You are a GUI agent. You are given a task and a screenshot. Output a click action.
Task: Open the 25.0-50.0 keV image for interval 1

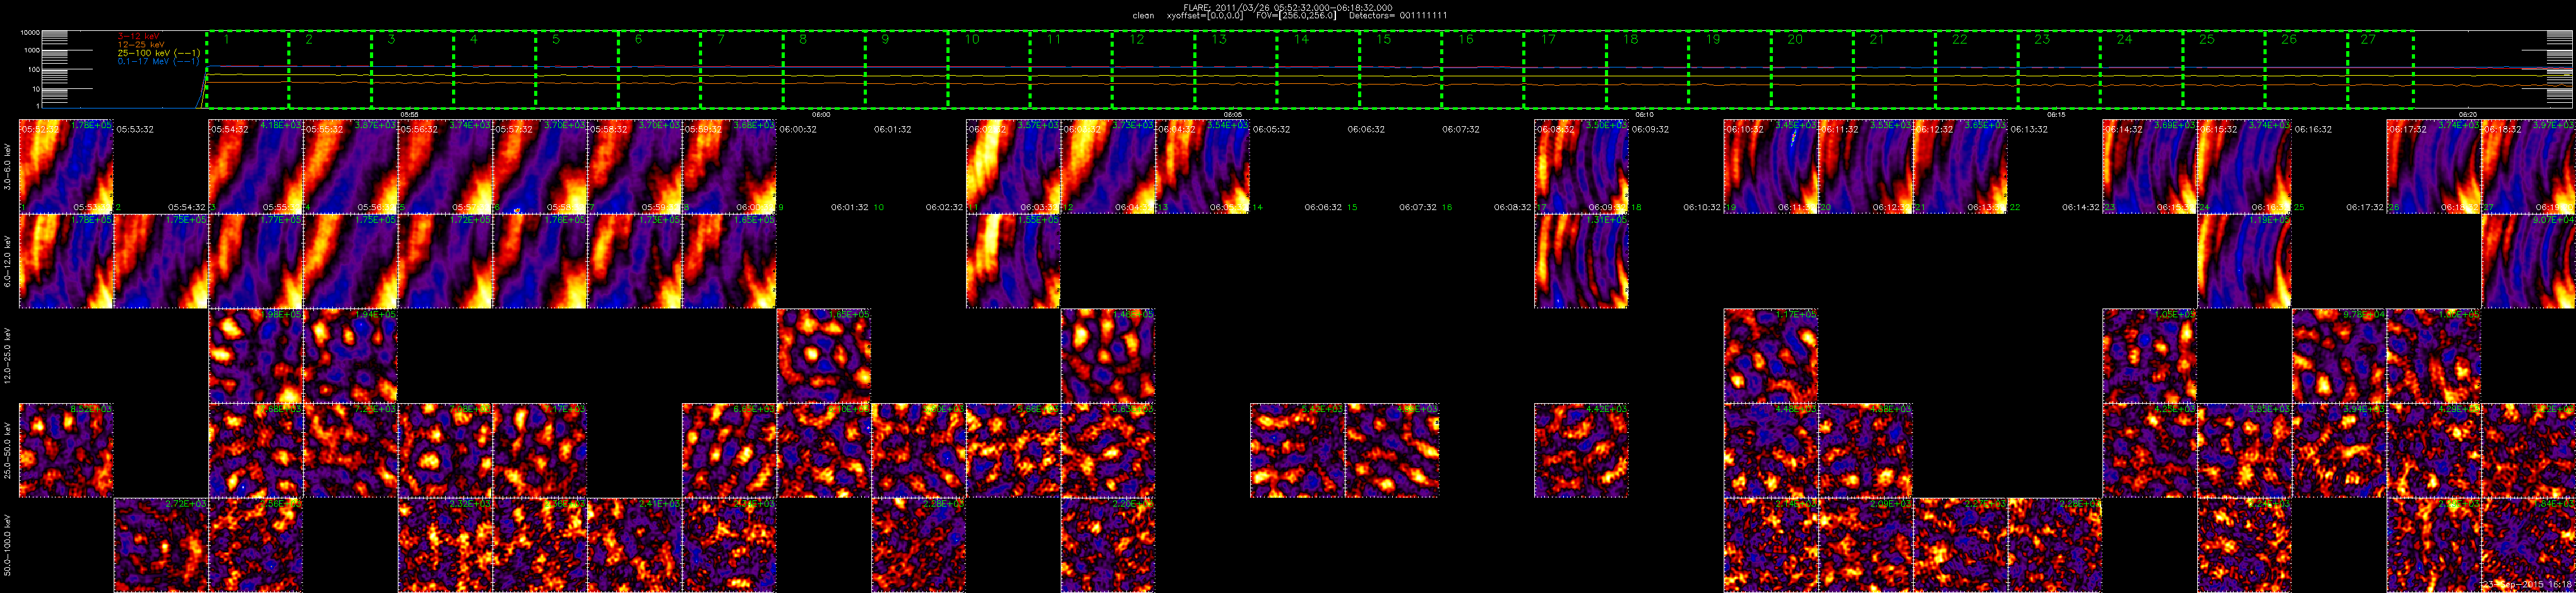coord(66,451)
